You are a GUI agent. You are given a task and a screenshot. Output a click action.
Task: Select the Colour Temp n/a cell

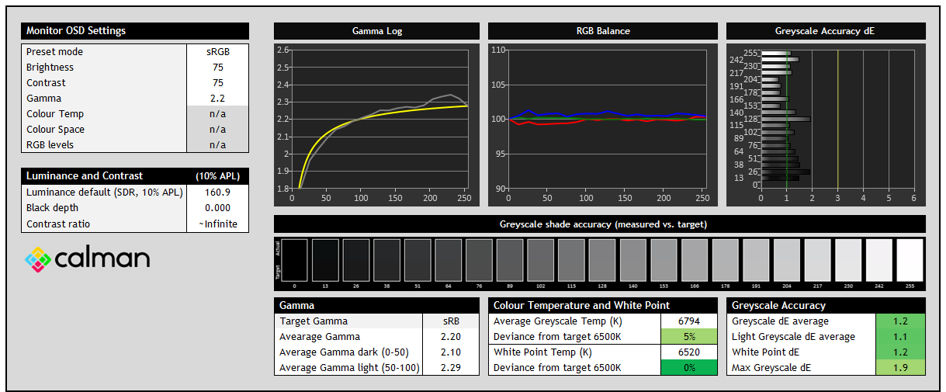(x=218, y=114)
